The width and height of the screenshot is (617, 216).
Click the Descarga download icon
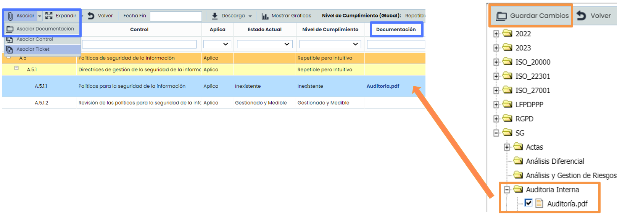(x=215, y=16)
